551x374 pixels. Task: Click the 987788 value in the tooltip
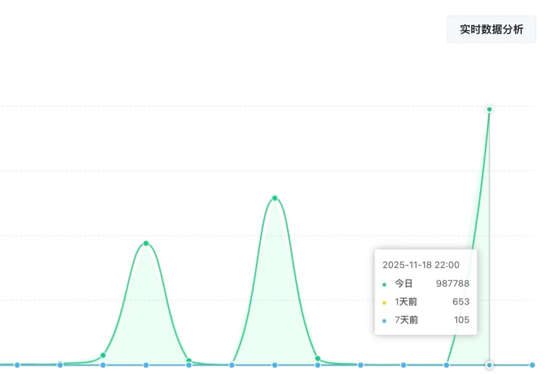453,284
